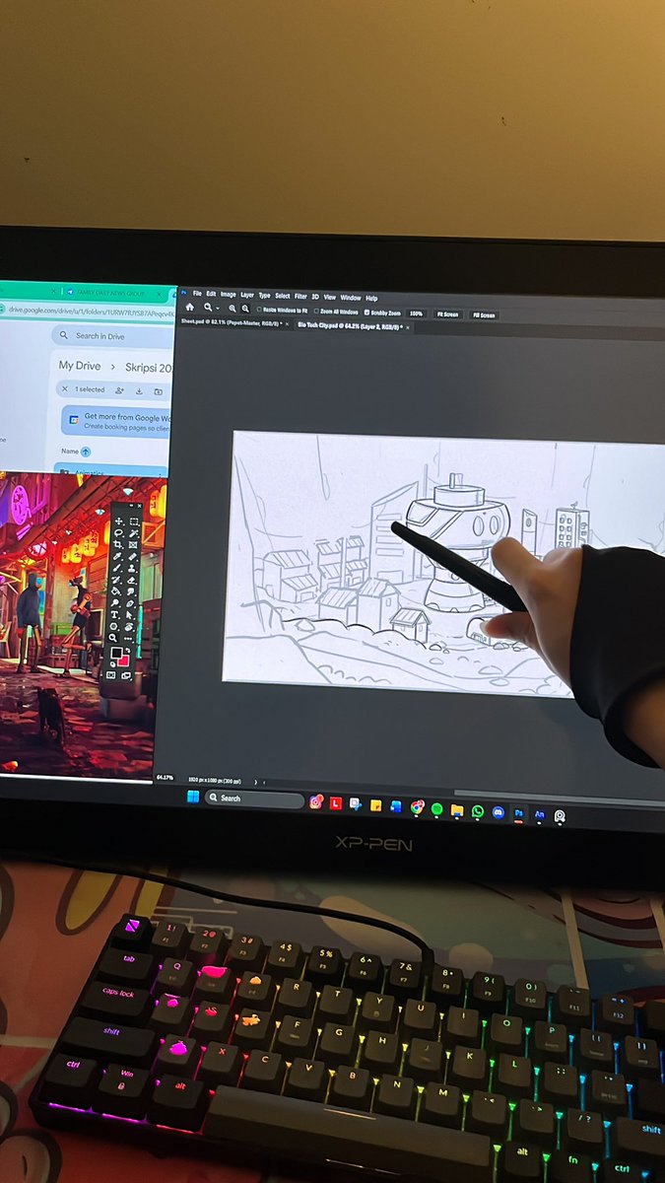Open the Layer menu
Image resolution: width=665 pixels, height=1183 pixels.
[247, 296]
